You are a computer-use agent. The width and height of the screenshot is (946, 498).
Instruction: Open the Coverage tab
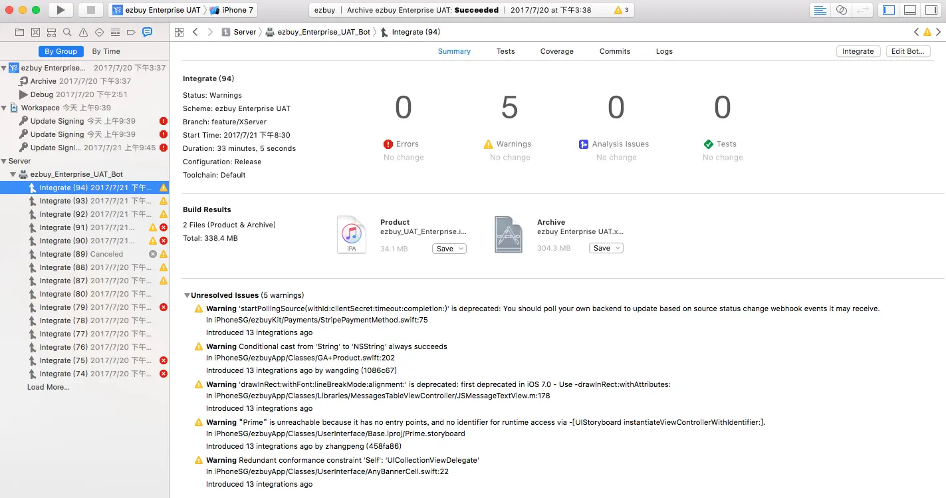tap(556, 51)
